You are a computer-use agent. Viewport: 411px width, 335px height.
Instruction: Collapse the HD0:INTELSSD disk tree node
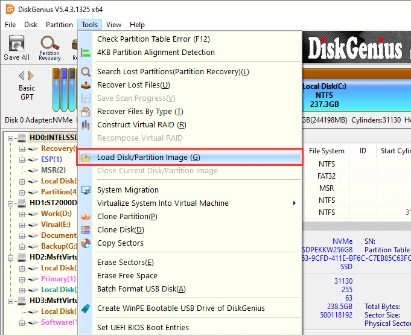coord(11,138)
